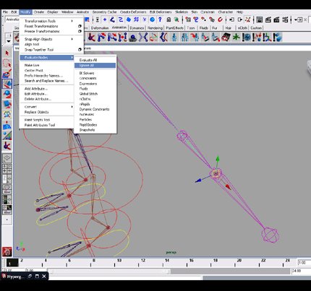The height and width of the screenshot is (291, 311).
Task: Click the blue cube shelf icon
Action: click(x=278, y=38)
